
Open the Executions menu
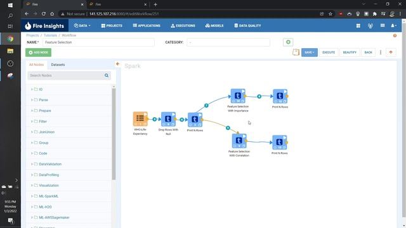tap(183, 25)
